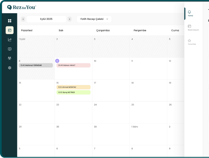Click the Eylül 2025 month field
The image size is (209, 158).
click(46, 19)
